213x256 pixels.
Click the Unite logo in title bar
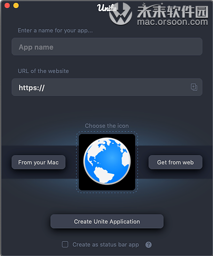pos(106,8)
